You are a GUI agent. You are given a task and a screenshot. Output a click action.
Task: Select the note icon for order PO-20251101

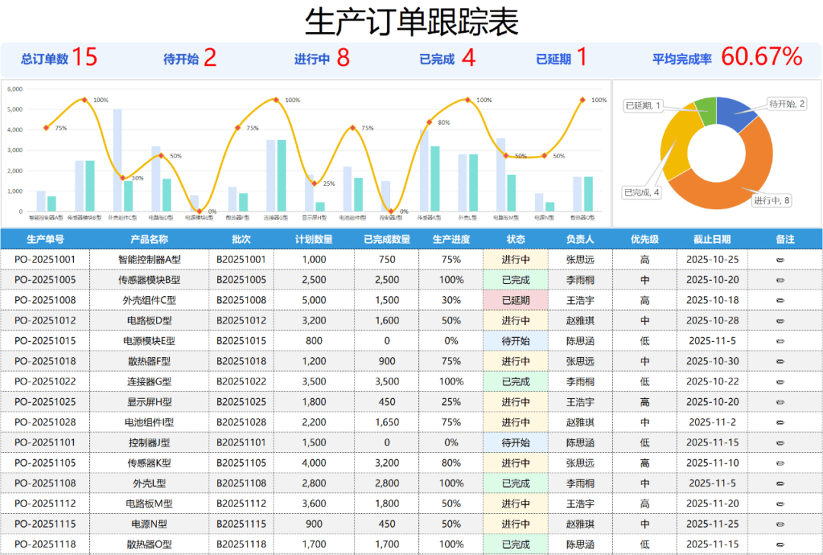780,442
